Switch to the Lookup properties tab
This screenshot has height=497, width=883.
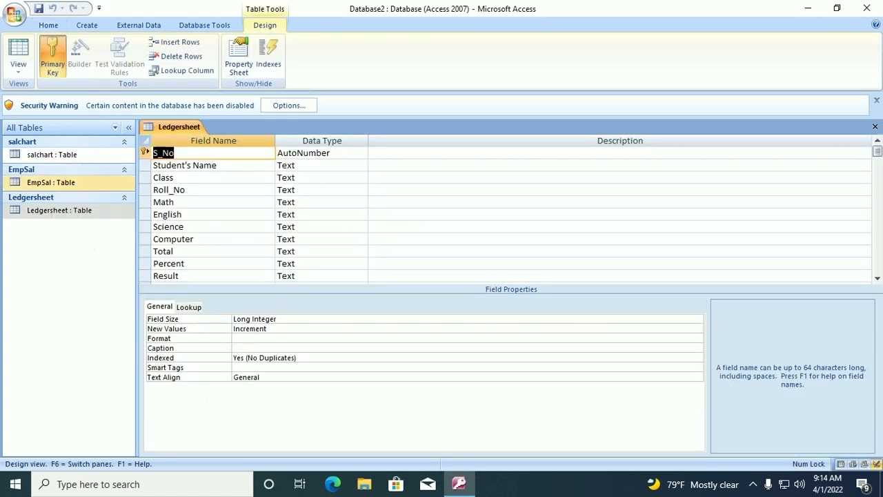(188, 307)
